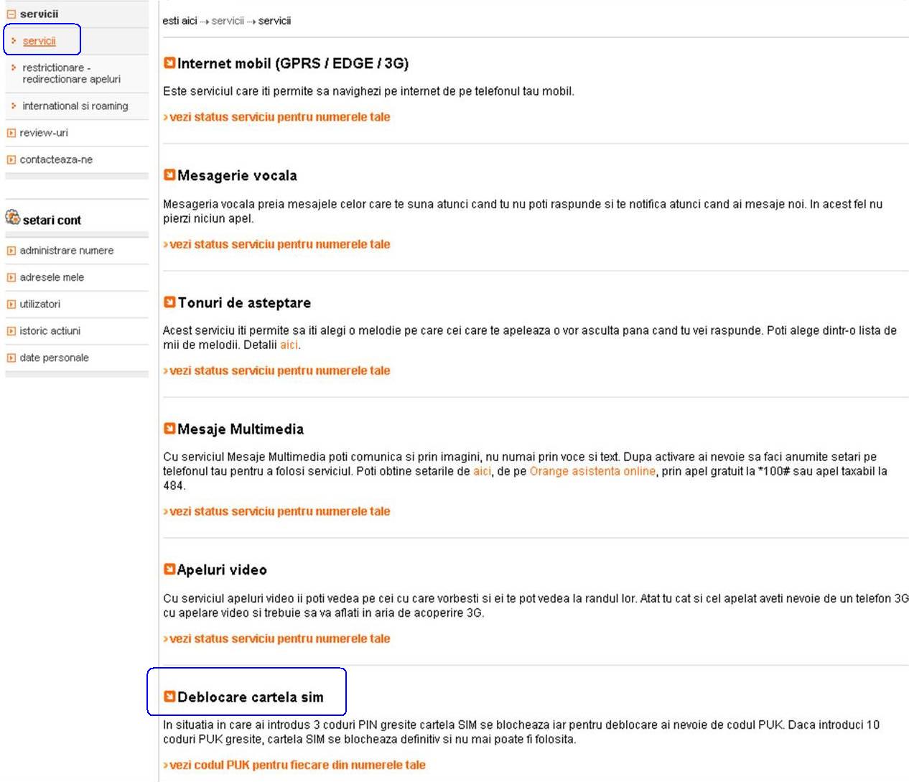Viewport: 909px width, 782px height.
Task: Click the orange icon beside Tonuri de asteptare
Action: [169, 302]
